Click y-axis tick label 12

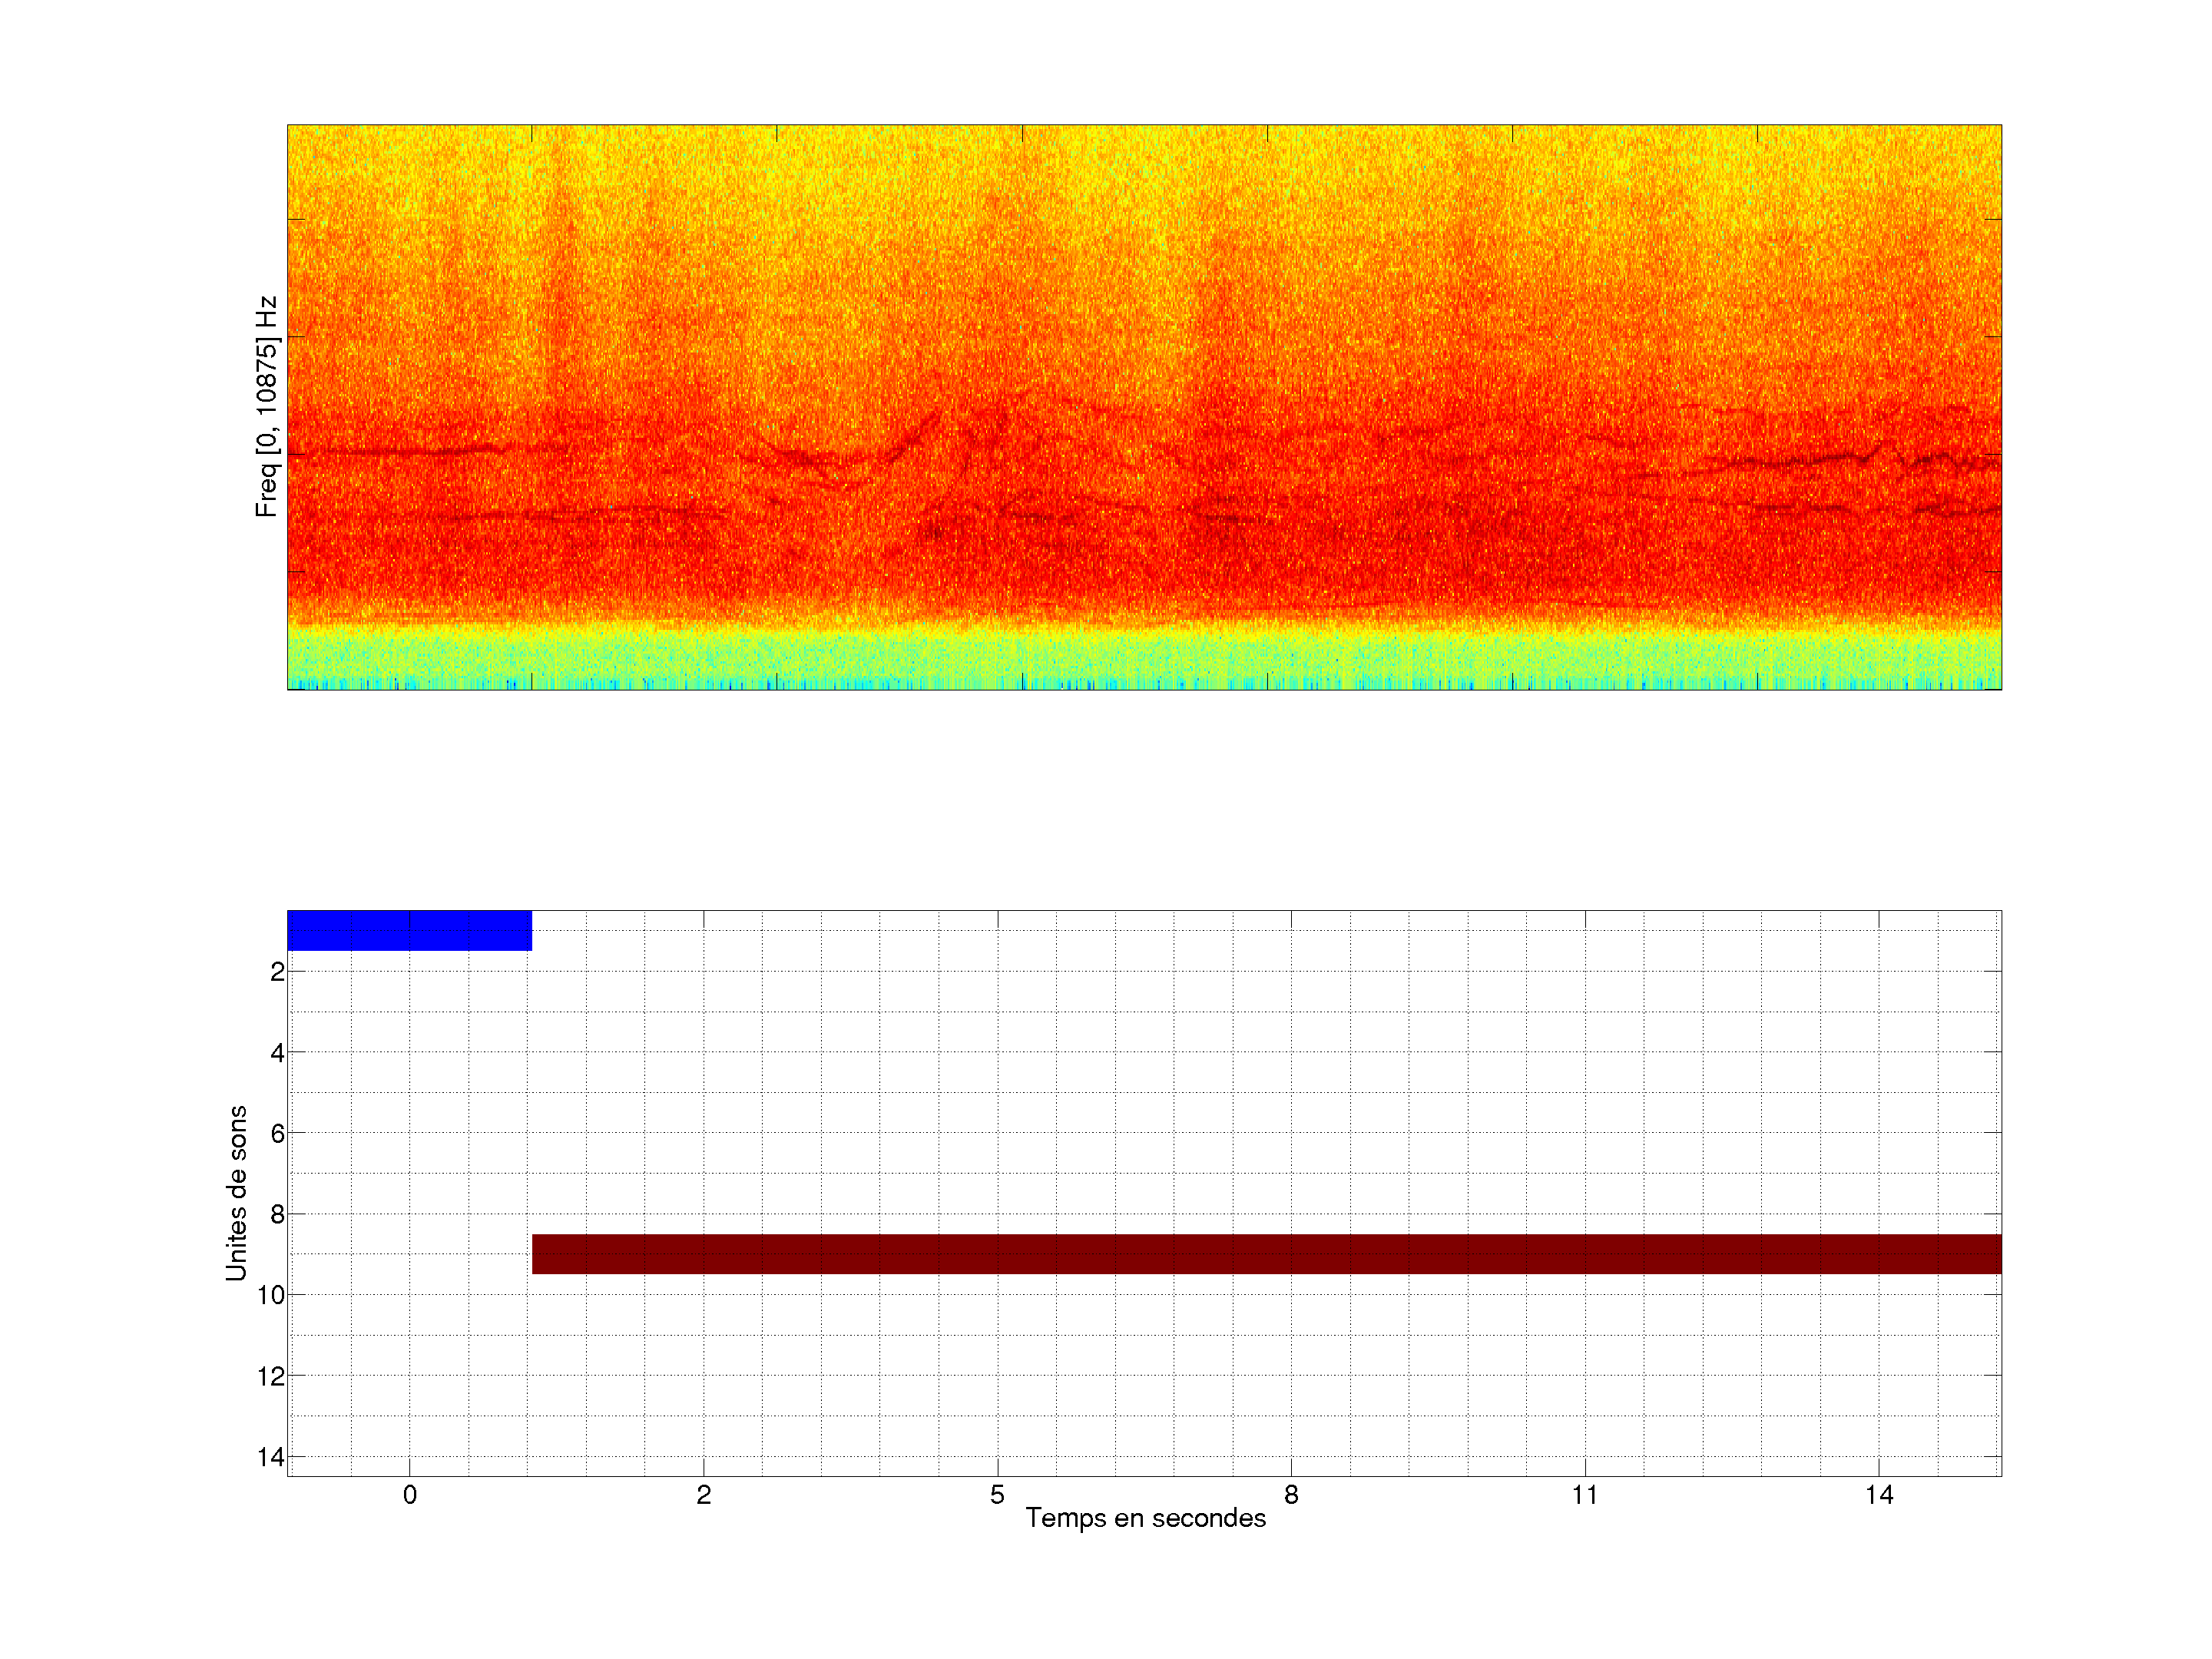[271, 1376]
